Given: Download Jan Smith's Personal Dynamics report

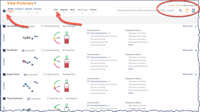Looking at the screenshot, I should click(x=109, y=33).
